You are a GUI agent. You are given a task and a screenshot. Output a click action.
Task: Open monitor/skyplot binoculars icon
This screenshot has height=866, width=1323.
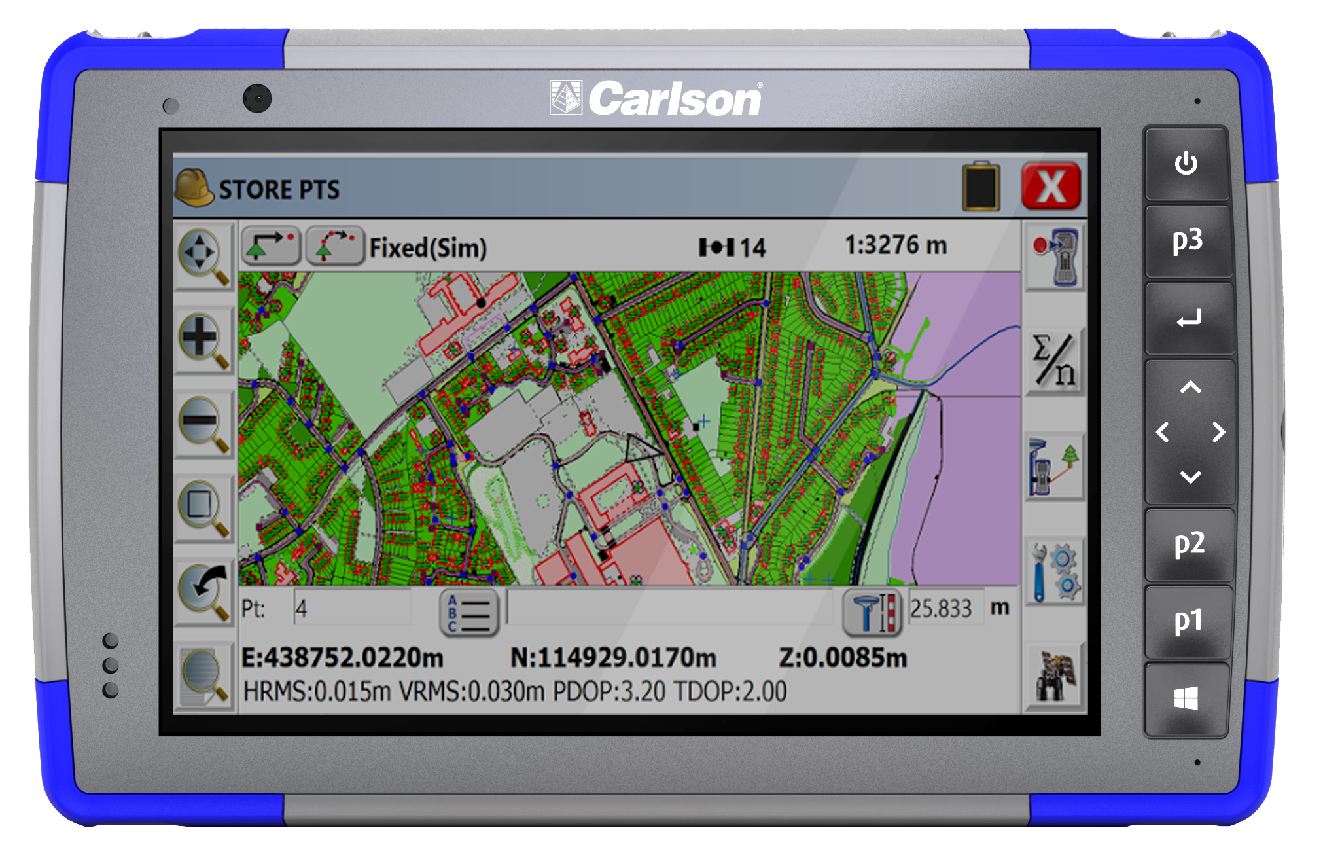(x=1055, y=676)
